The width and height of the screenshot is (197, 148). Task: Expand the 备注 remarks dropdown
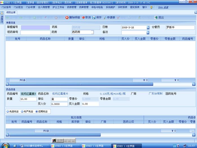[148, 33]
